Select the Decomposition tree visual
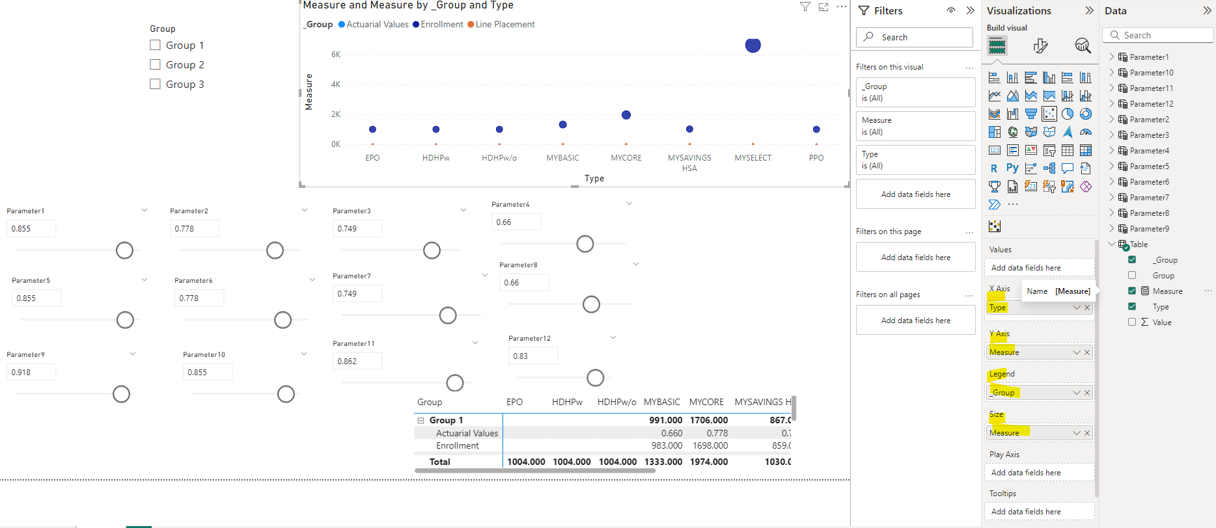The image size is (1216, 528). click(x=1049, y=168)
